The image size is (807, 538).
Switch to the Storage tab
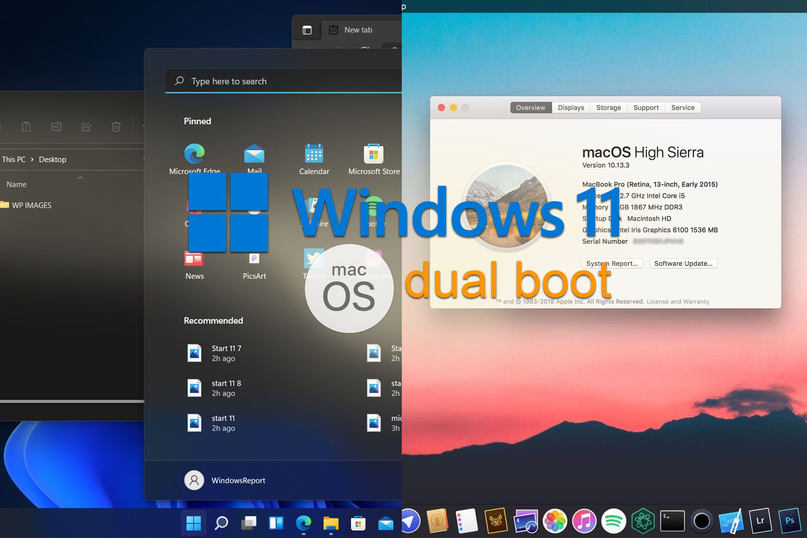coord(608,108)
